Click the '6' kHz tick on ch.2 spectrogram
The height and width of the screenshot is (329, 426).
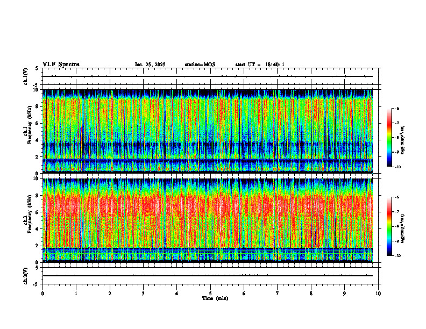pos(38,212)
